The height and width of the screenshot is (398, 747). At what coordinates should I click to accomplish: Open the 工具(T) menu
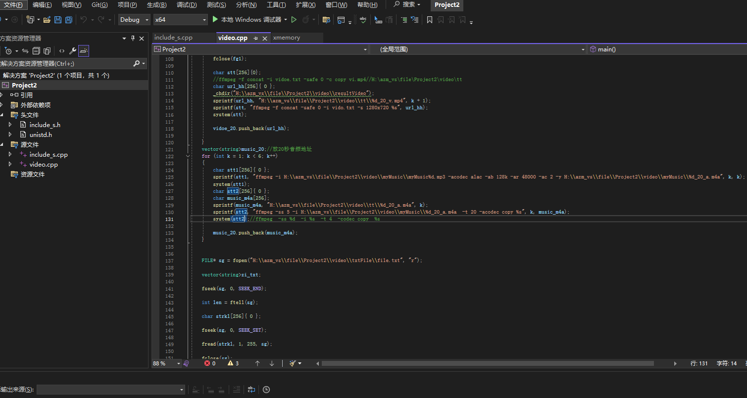pos(276,5)
